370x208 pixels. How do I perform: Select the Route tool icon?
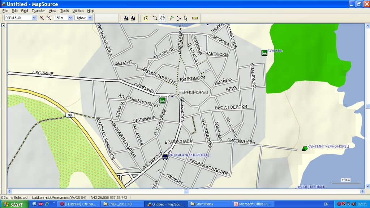click(x=178, y=18)
